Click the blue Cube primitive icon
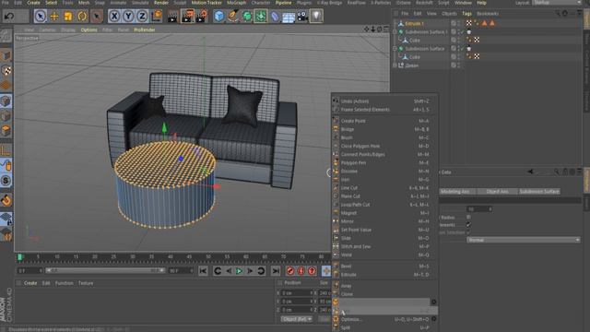The width and height of the screenshot is (590, 332). pyautogui.click(x=219, y=17)
